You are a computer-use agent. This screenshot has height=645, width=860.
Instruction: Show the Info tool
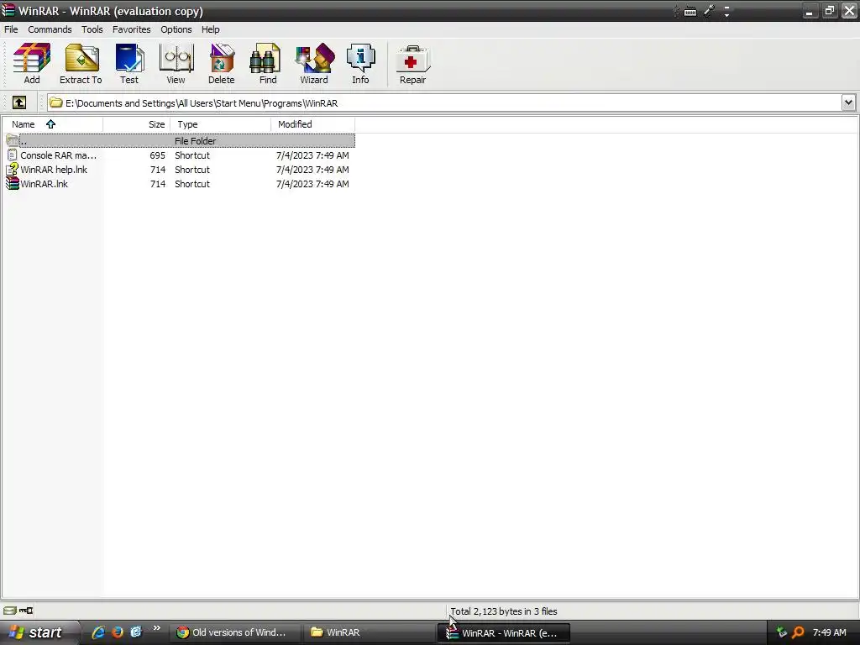point(360,63)
